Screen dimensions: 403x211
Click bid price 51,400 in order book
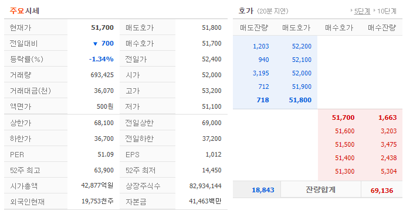tap(345, 158)
